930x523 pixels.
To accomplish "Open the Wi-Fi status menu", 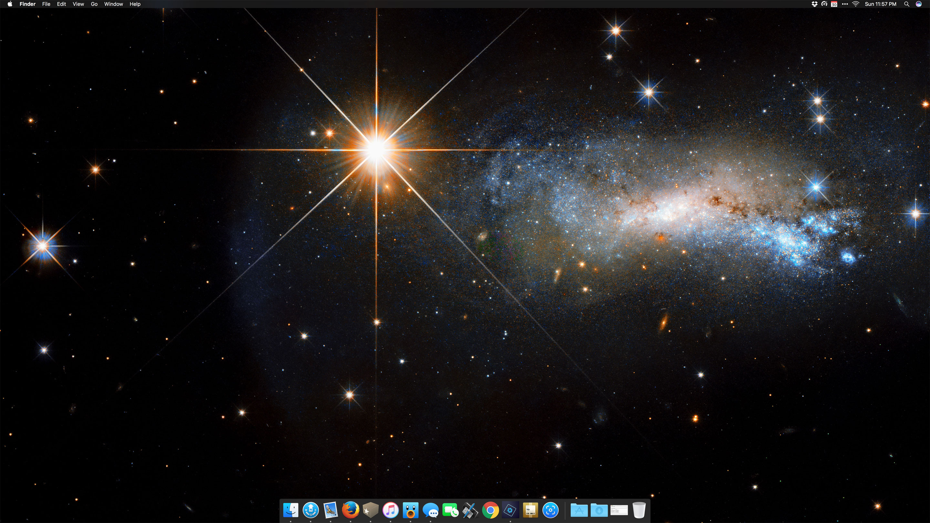I will coord(855,4).
